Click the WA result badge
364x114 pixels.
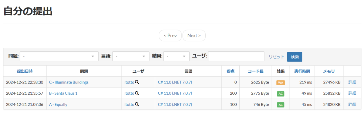click(281, 82)
